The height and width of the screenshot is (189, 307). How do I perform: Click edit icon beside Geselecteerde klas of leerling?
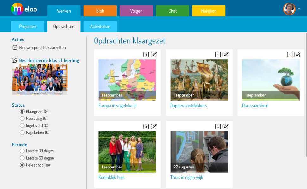tap(14, 60)
